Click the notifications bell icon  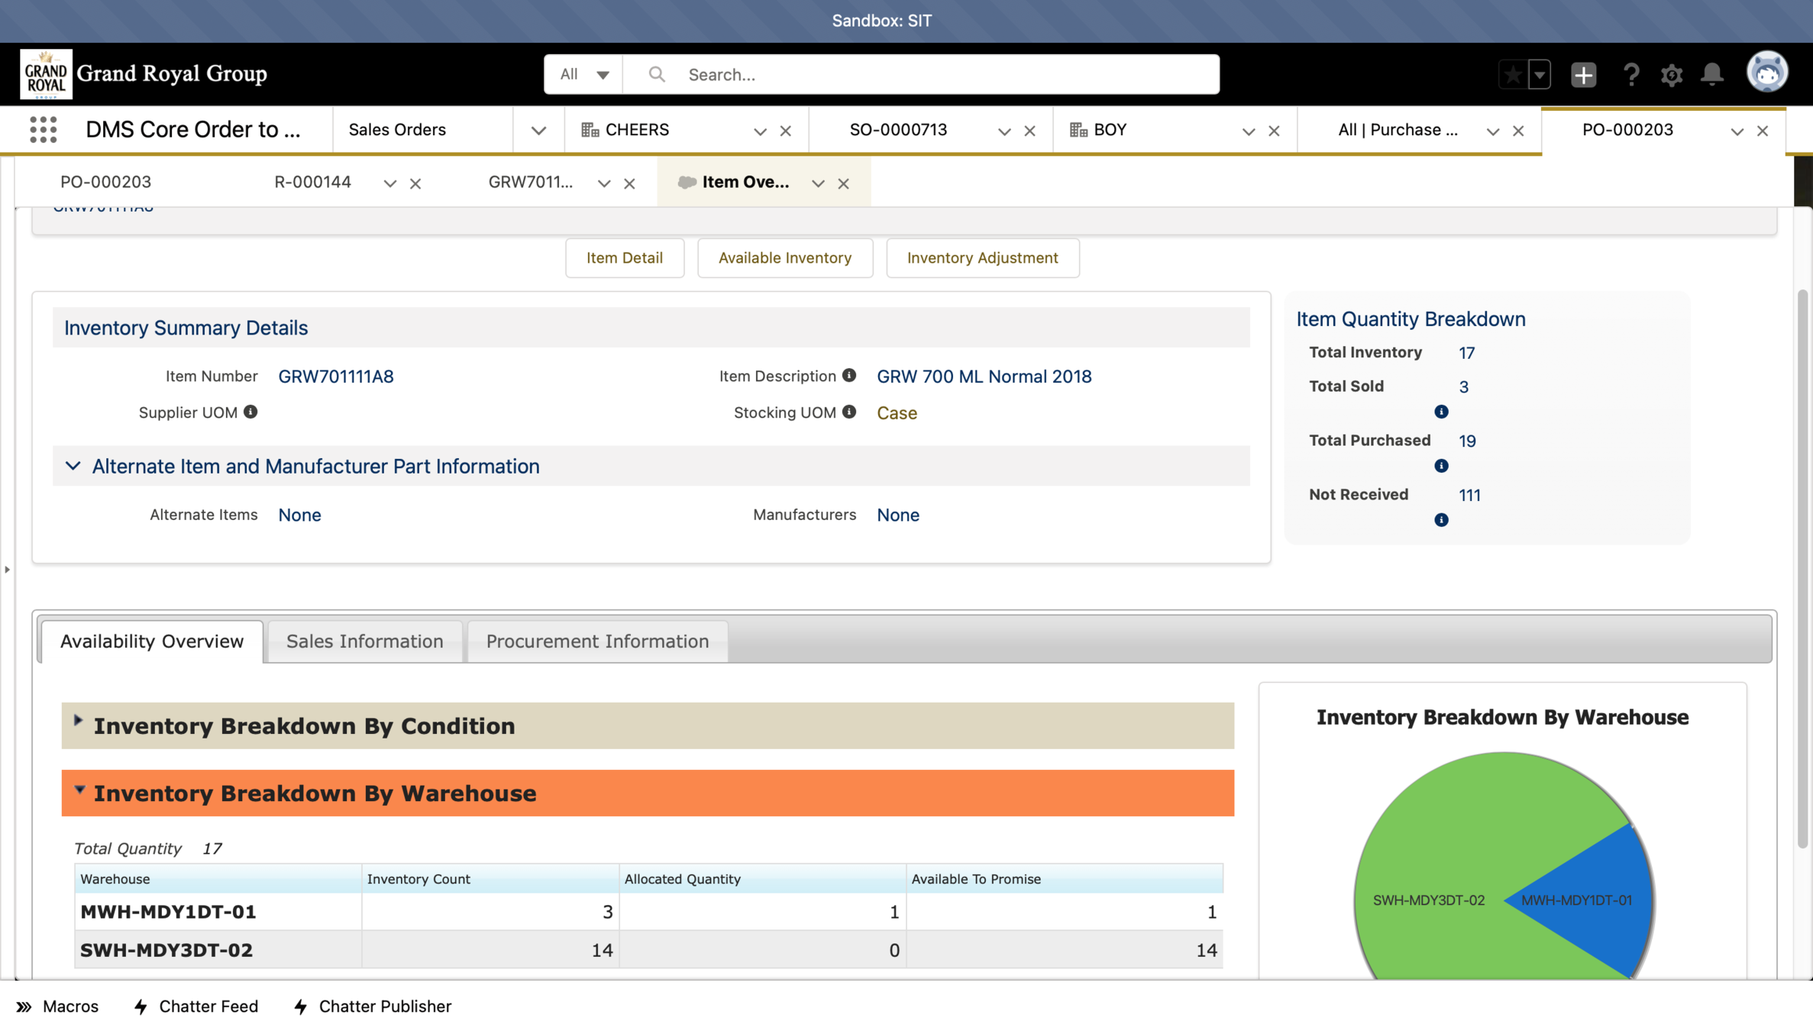click(x=1712, y=74)
